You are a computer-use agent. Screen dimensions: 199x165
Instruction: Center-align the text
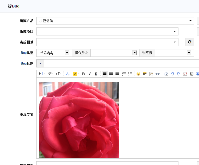pyautogui.click(x=111, y=74)
